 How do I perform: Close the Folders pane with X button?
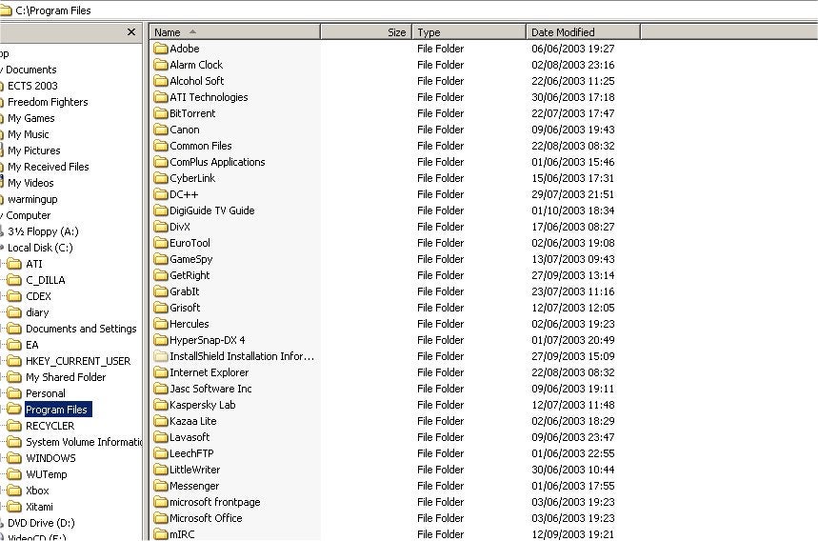131,32
